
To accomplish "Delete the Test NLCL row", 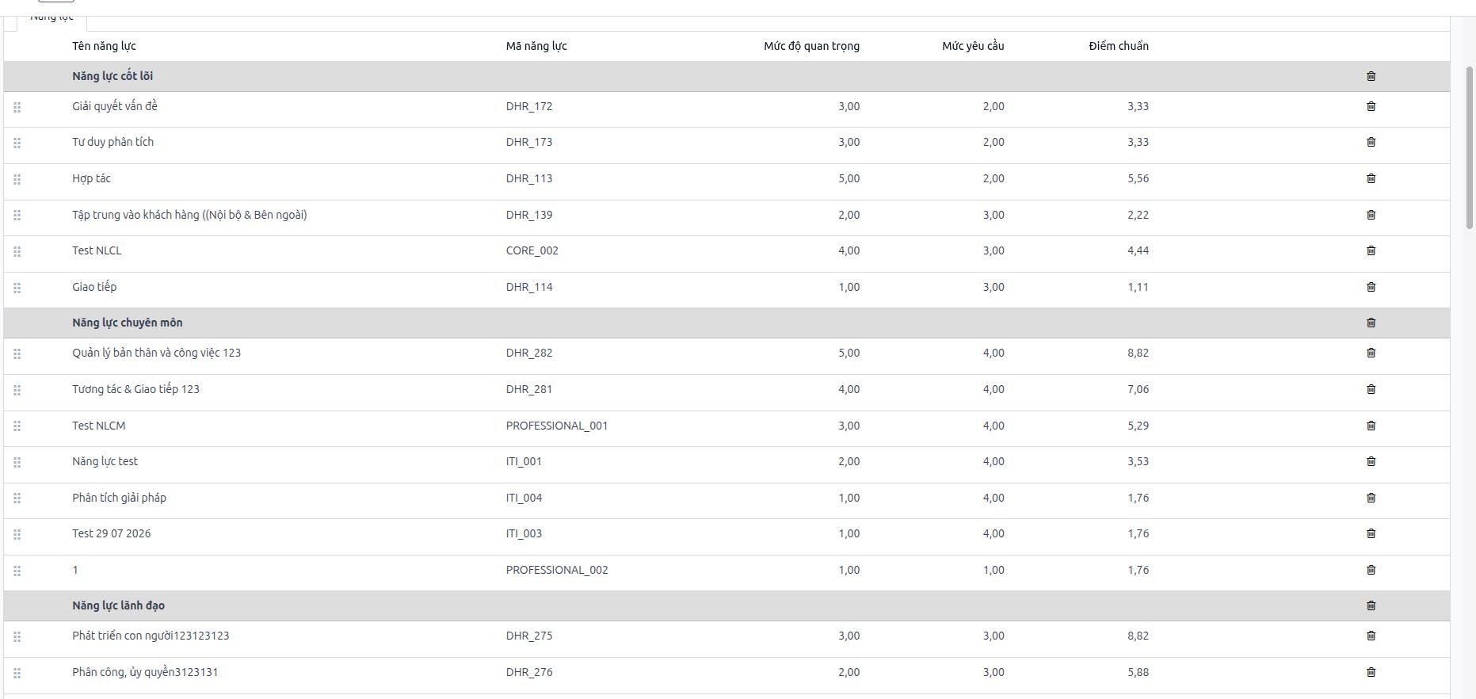I will 1371,250.
